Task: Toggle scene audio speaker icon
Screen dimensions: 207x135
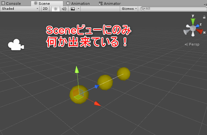Action: [x=64, y=9]
